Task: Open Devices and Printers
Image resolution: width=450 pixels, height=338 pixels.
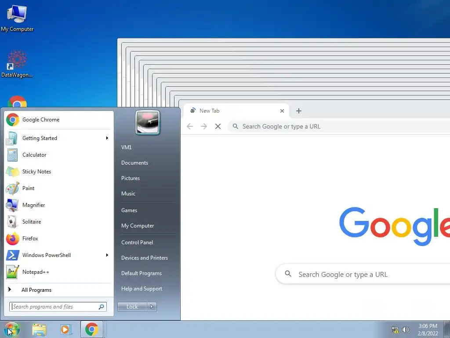Action: pyautogui.click(x=145, y=258)
